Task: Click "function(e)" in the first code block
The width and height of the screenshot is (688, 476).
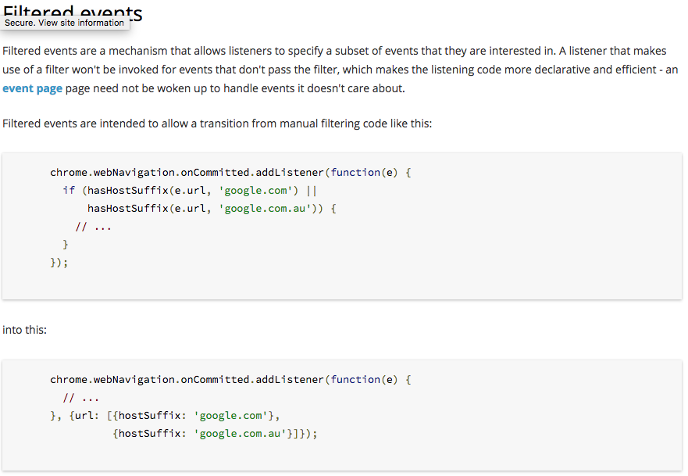Action: [364, 173]
